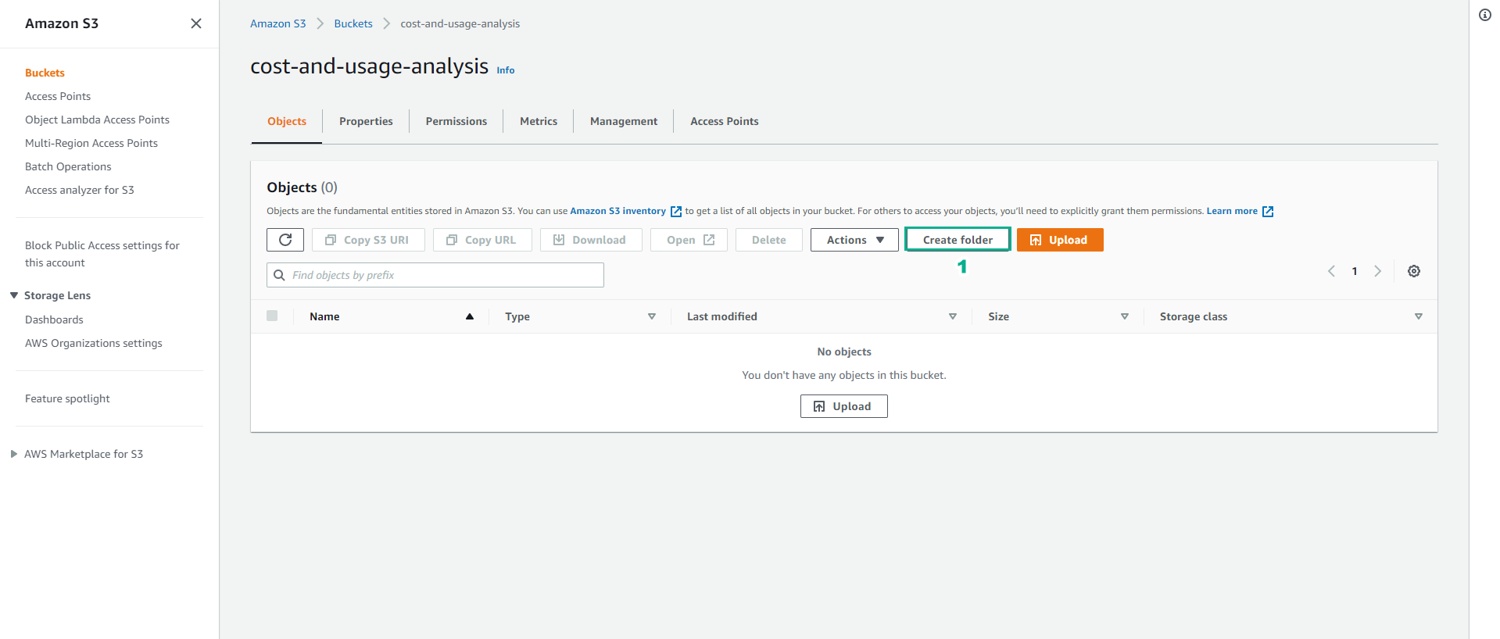
Task: Switch to the Objects tab
Action: 287,121
